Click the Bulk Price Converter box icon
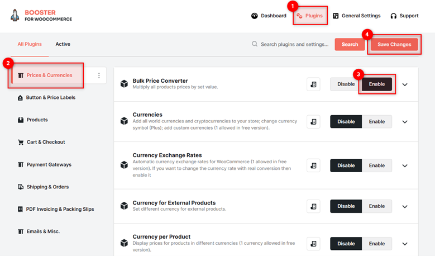The height and width of the screenshot is (256, 435). [124, 84]
